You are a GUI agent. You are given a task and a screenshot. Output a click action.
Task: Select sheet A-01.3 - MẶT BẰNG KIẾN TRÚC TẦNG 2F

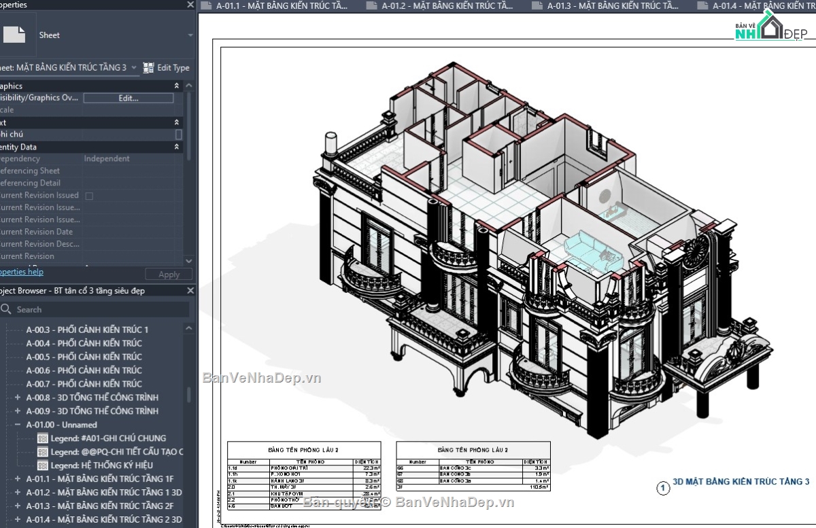click(x=100, y=506)
